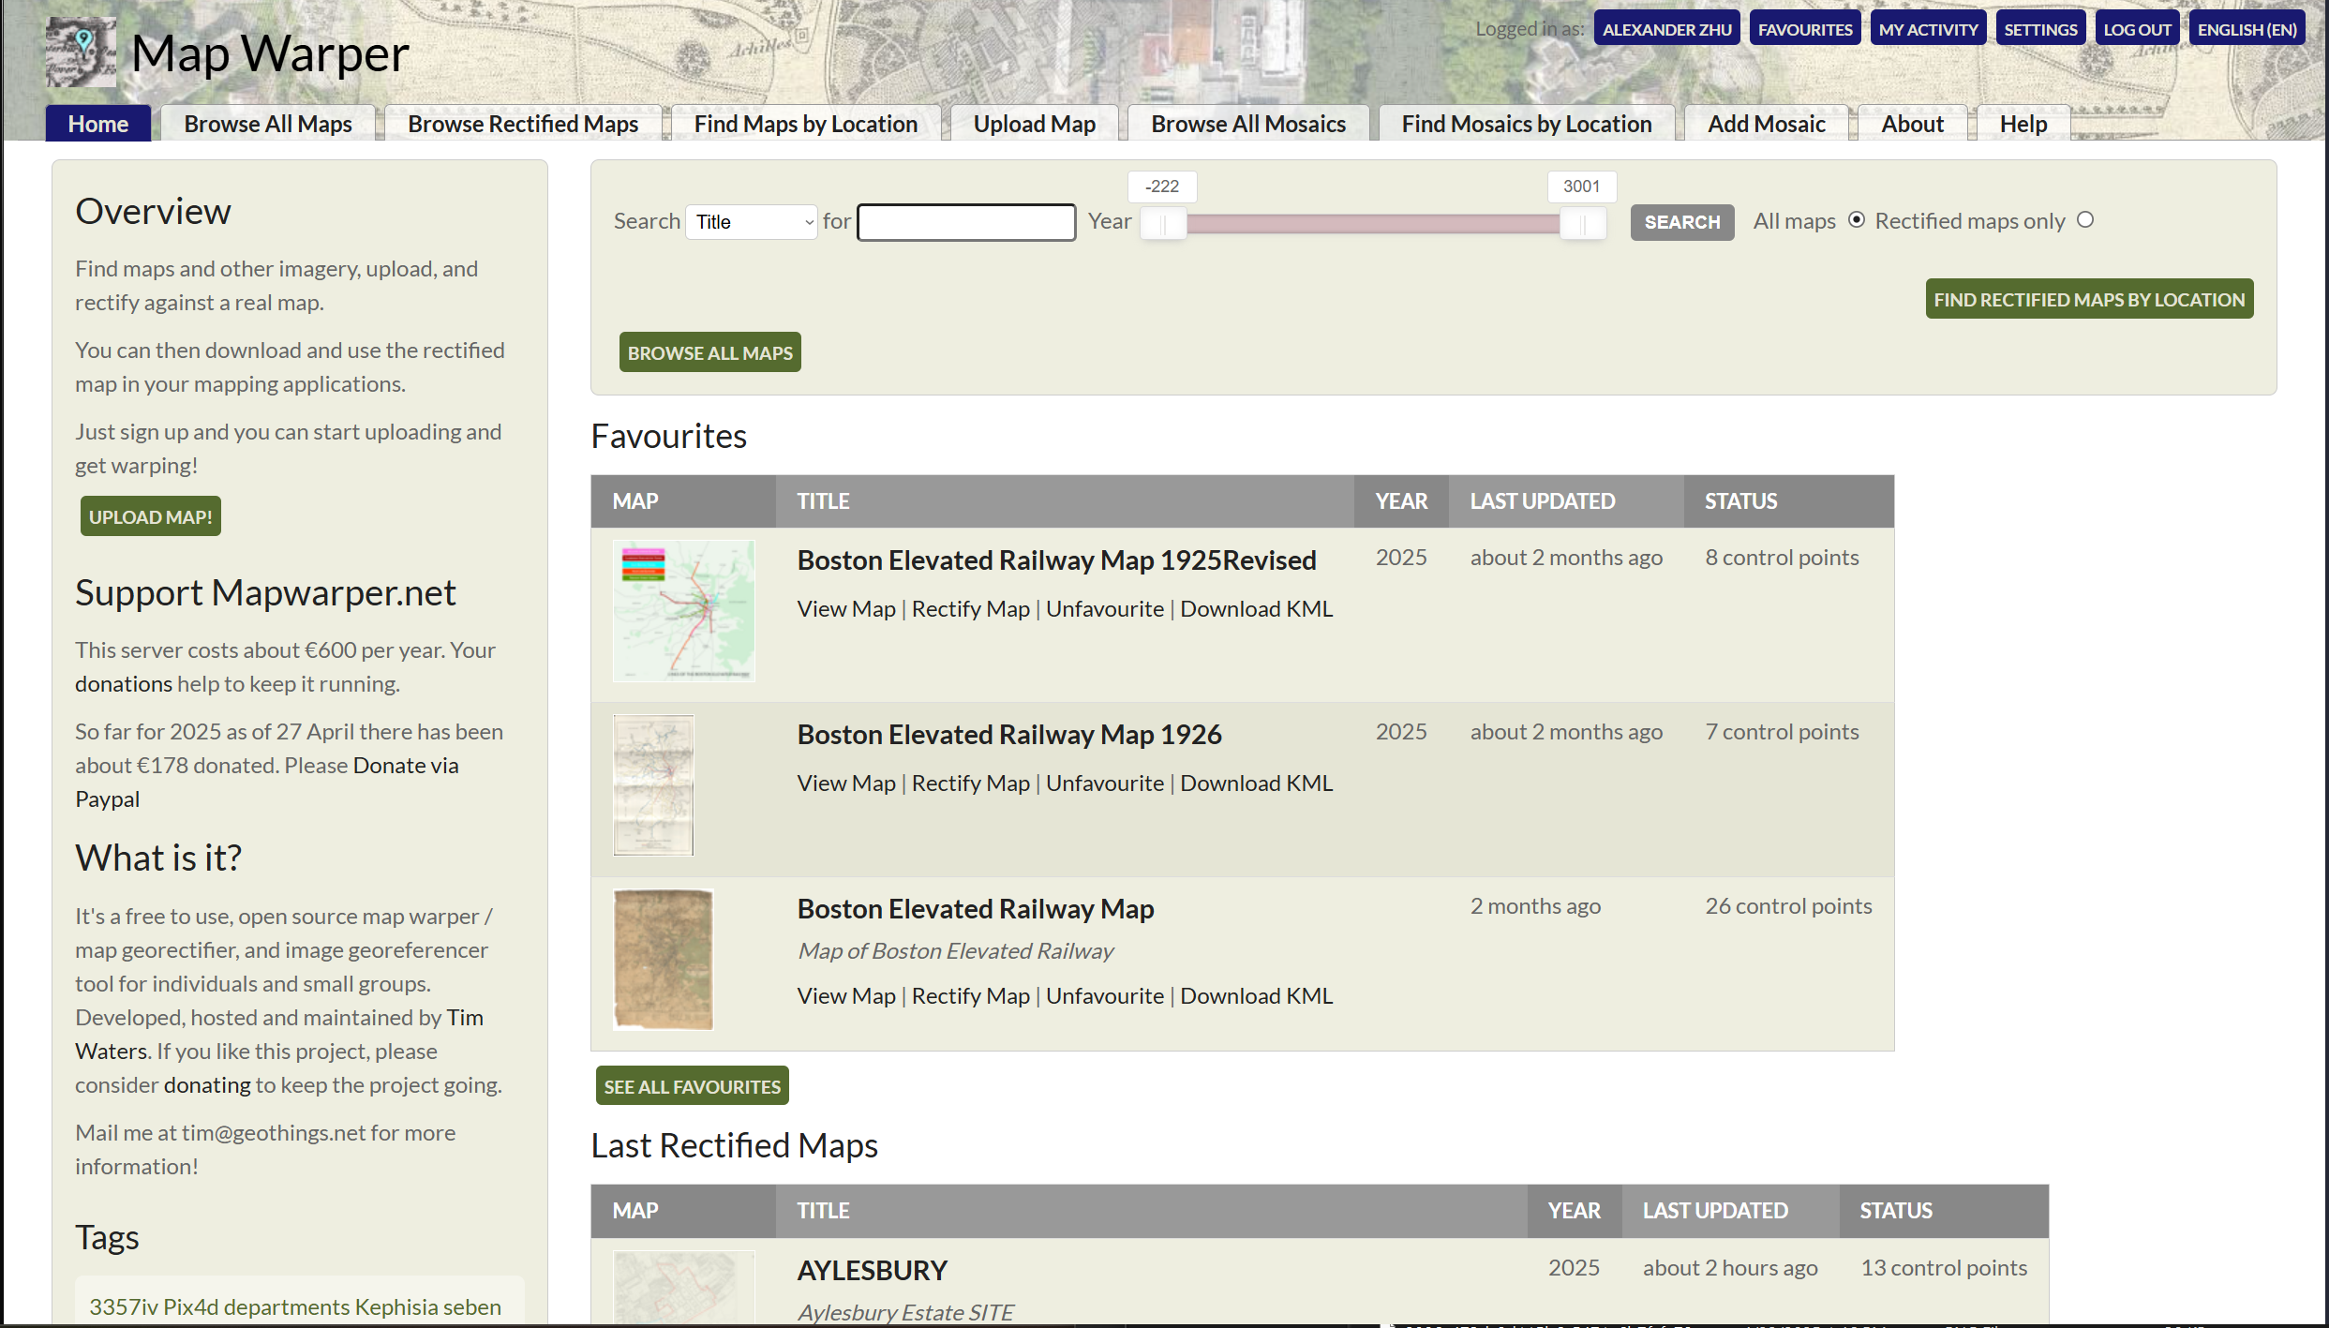Open the search field Title dropdown
Image resolution: width=2329 pixels, height=1328 pixels.
(752, 222)
